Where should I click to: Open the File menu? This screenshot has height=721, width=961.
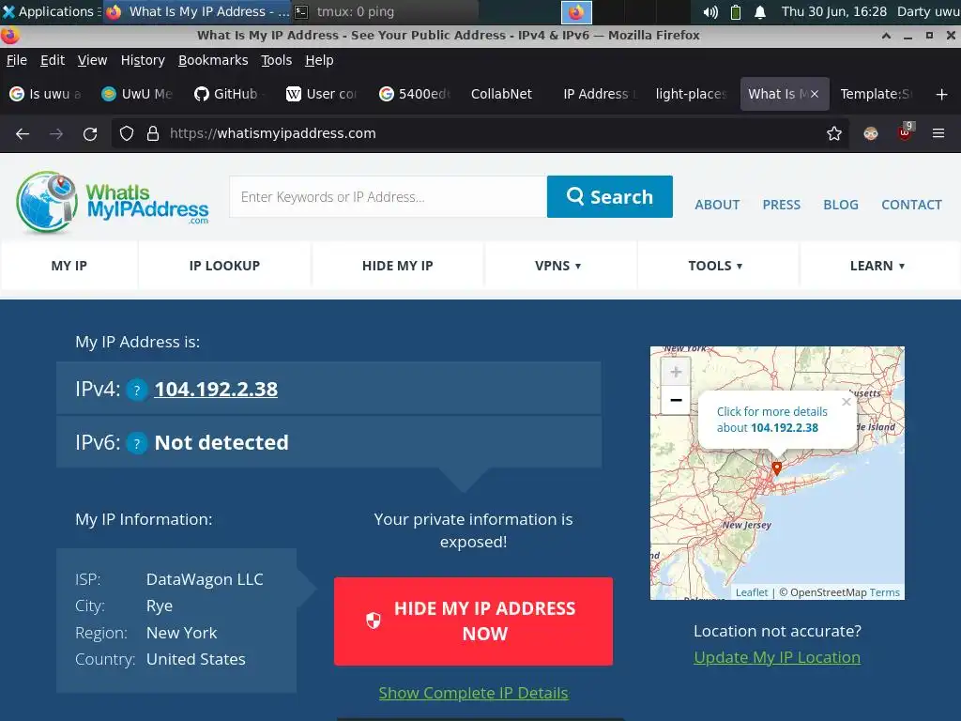(17, 60)
